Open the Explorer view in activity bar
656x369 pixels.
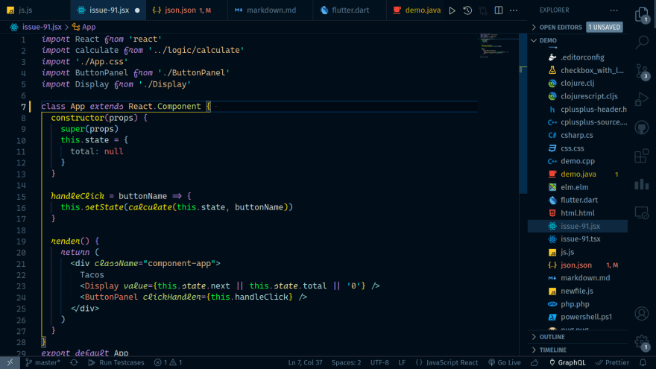(x=642, y=15)
